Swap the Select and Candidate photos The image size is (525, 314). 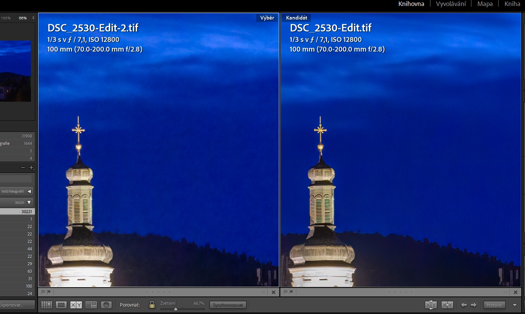coord(431,305)
